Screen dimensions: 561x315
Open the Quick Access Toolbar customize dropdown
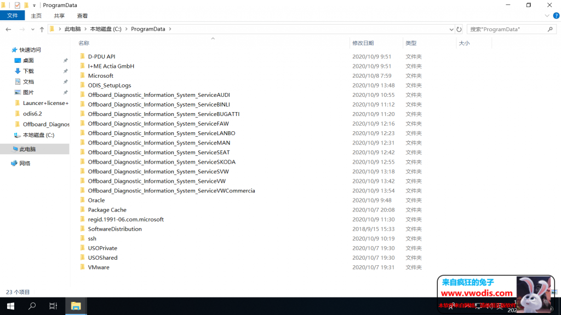(34, 5)
